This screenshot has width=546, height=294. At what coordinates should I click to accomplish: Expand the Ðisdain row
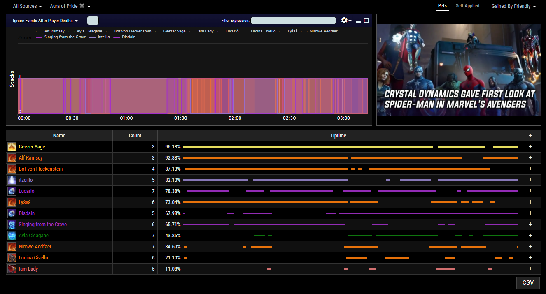(x=530, y=213)
